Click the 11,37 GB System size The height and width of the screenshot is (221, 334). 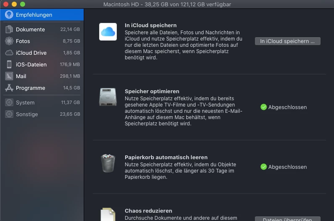70,102
